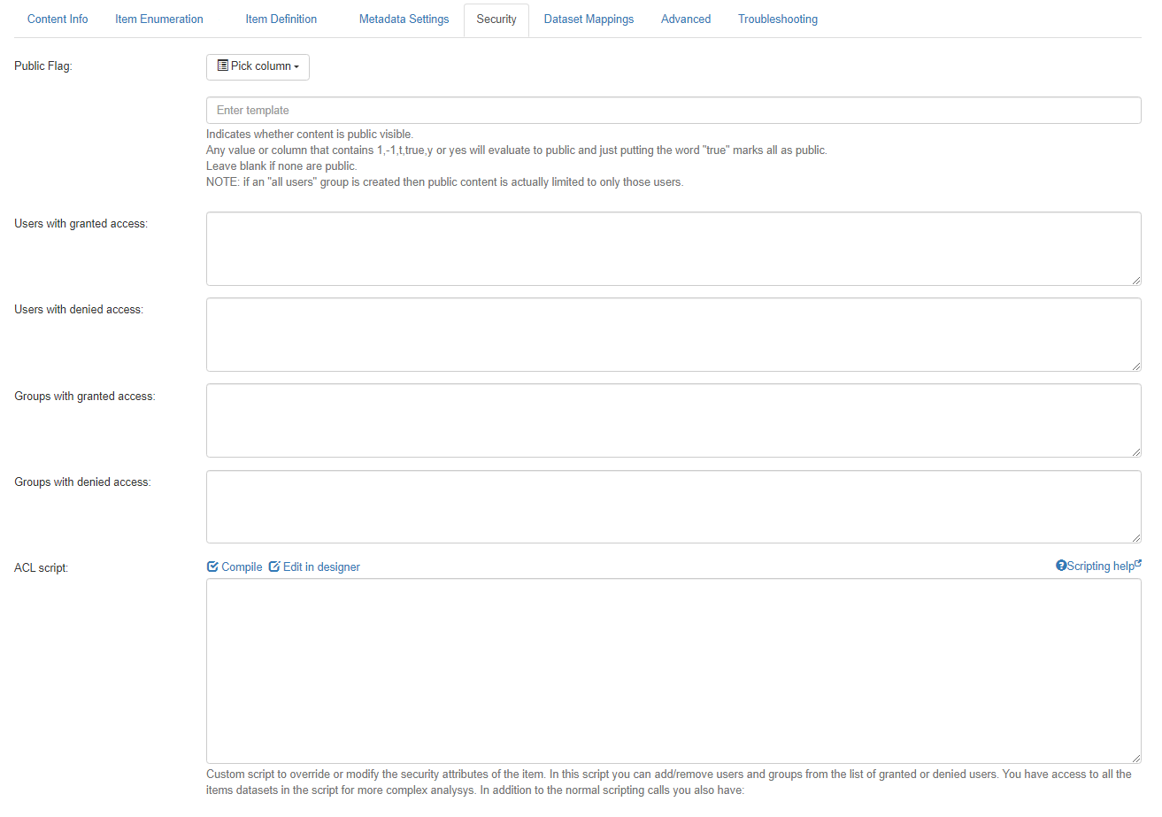Click resize grip on Users with granted access box
The width and height of the screenshot is (1162, 817).
point(1135,280)
